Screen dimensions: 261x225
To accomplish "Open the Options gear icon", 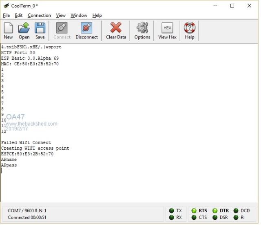I will (142, 28).
